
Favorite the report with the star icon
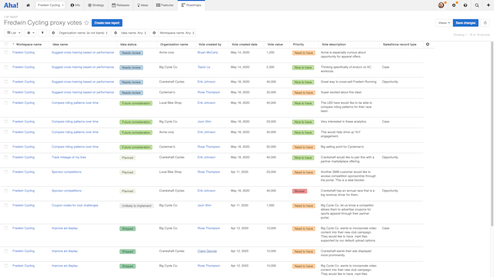[x=87, y=22]
